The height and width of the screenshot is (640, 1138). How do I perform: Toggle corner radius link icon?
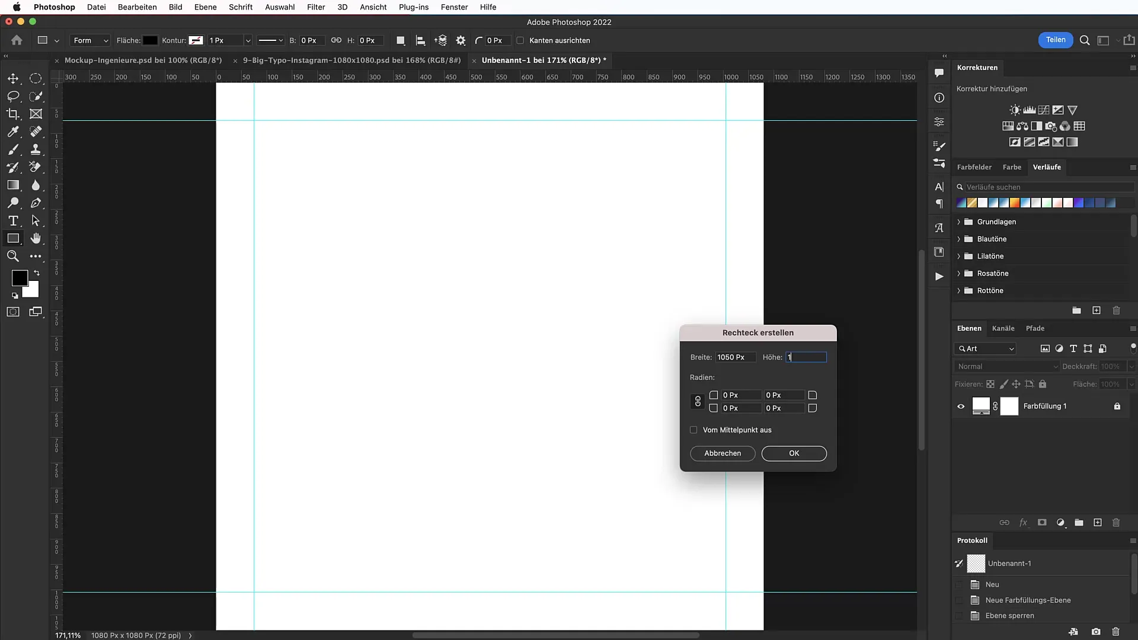697,401
